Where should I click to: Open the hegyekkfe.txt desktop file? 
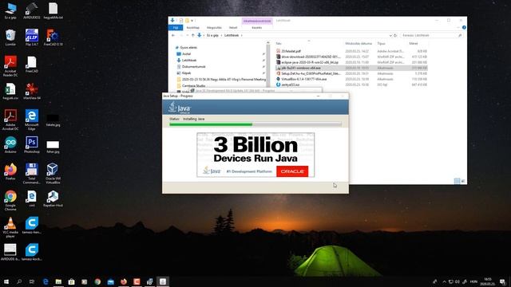click(53, 10)
